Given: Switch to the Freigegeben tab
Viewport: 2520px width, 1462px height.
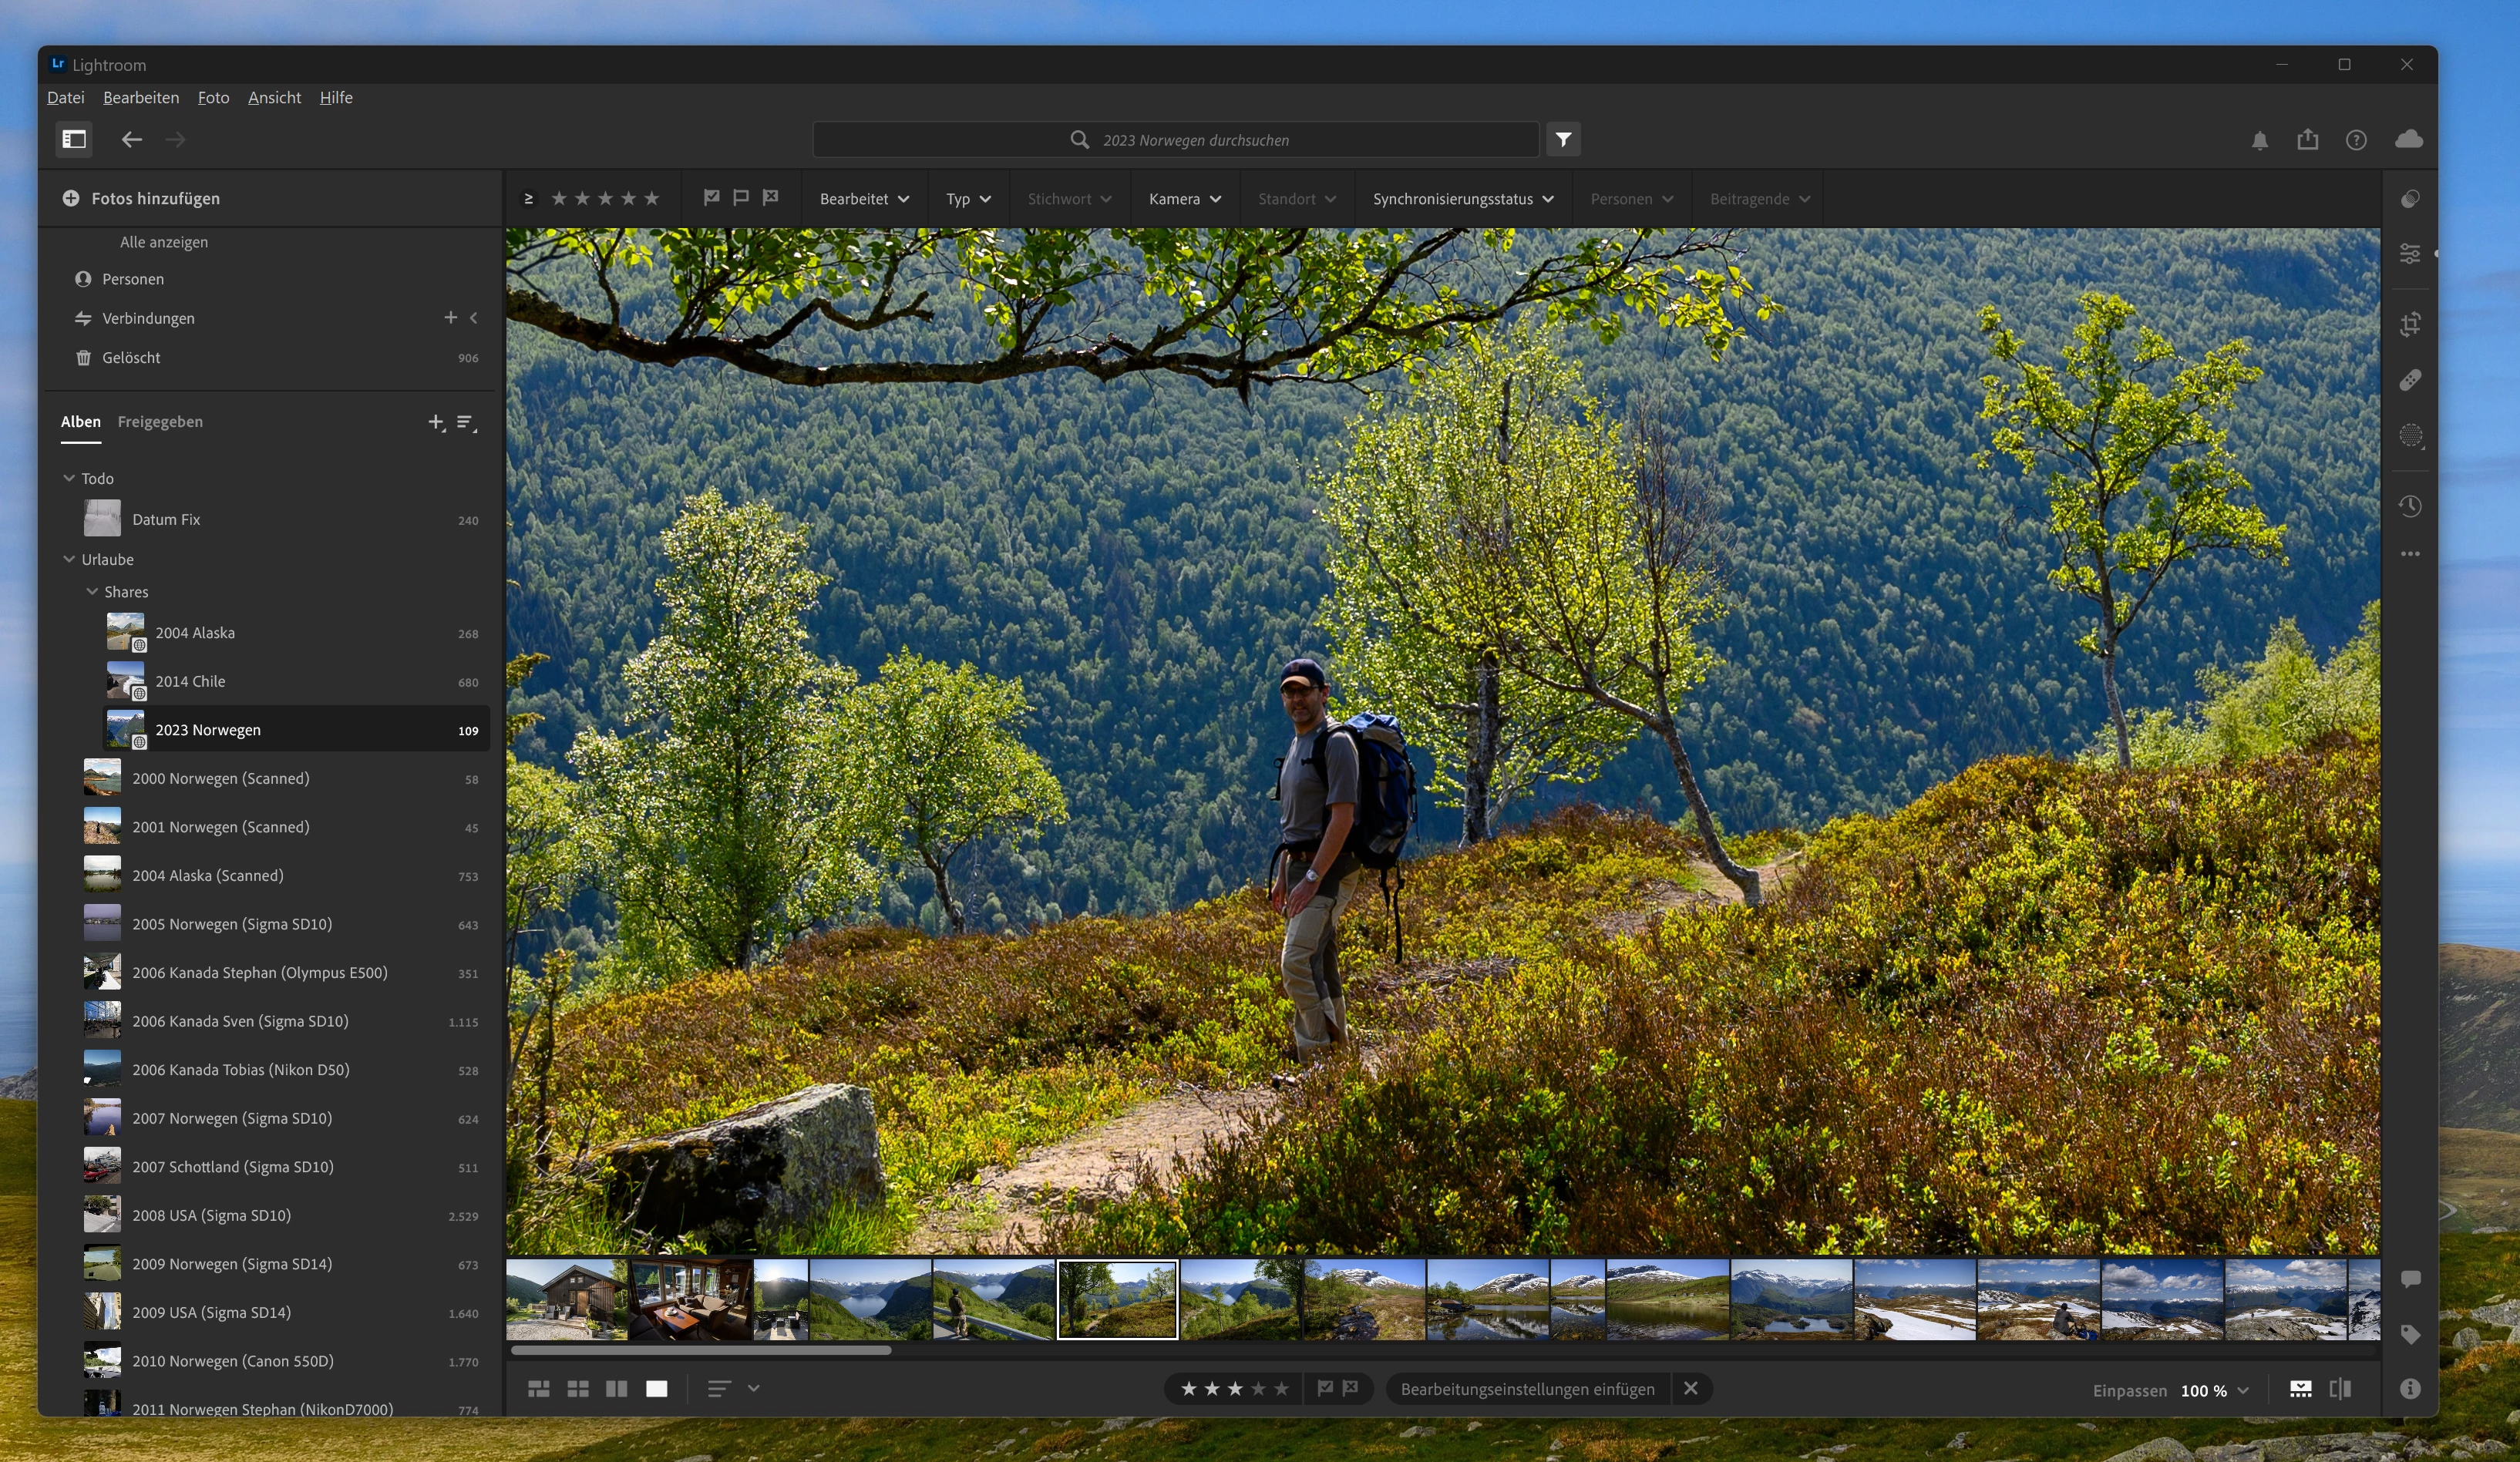Looking at the screenshot, I should point(160,421).
